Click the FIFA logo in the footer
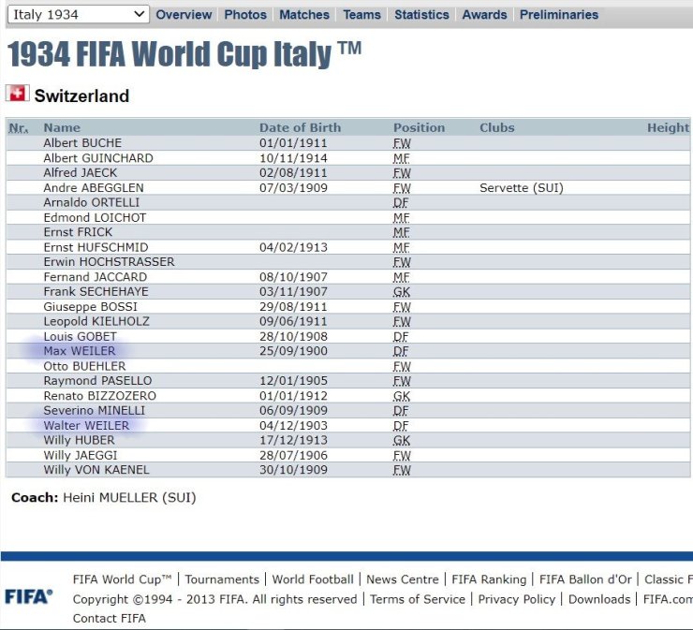 [29, 596]
